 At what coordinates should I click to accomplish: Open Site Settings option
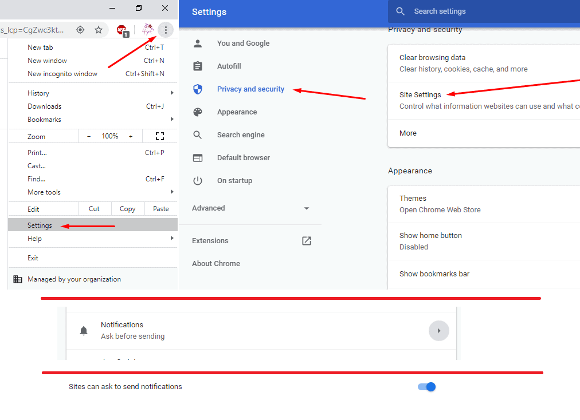pyautogui.click(x=420, y=95)
